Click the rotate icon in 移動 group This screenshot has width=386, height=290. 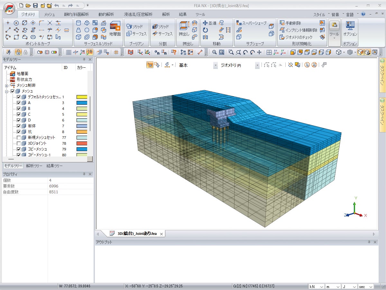point(205,30)
